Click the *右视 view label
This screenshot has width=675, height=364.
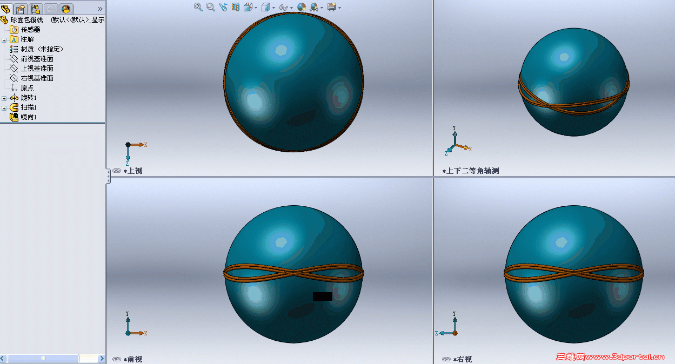pos(463,359)
